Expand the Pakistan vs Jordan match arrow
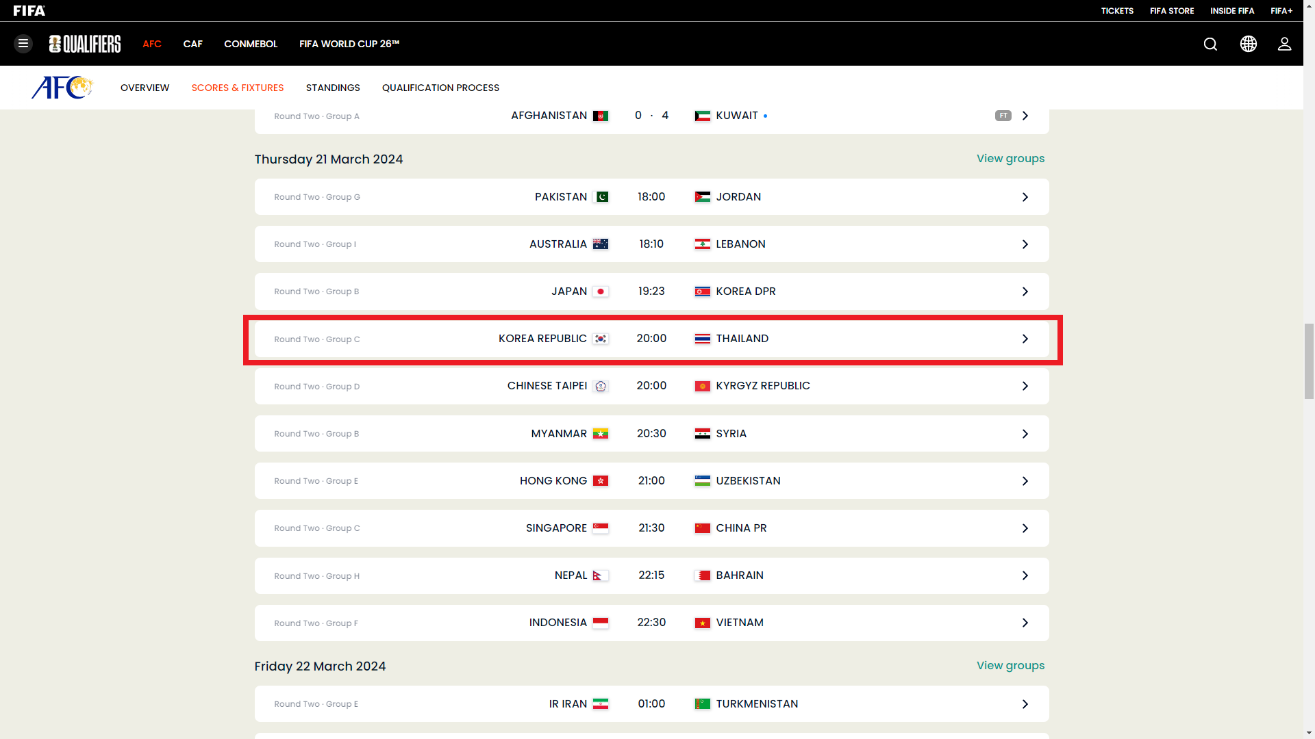The width and height of the screenshot is (1315, 739). [x=1025, y=197]
